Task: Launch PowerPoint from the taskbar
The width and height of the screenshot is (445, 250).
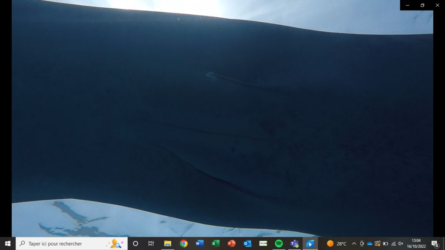Action: pyautogui.click(x=231, y=243)
